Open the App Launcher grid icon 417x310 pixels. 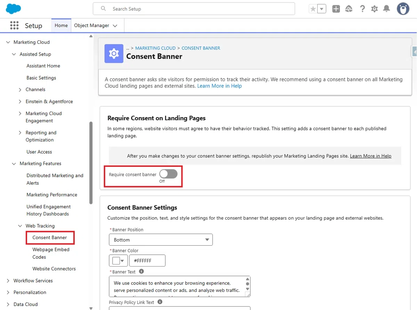tap(14, 25)
